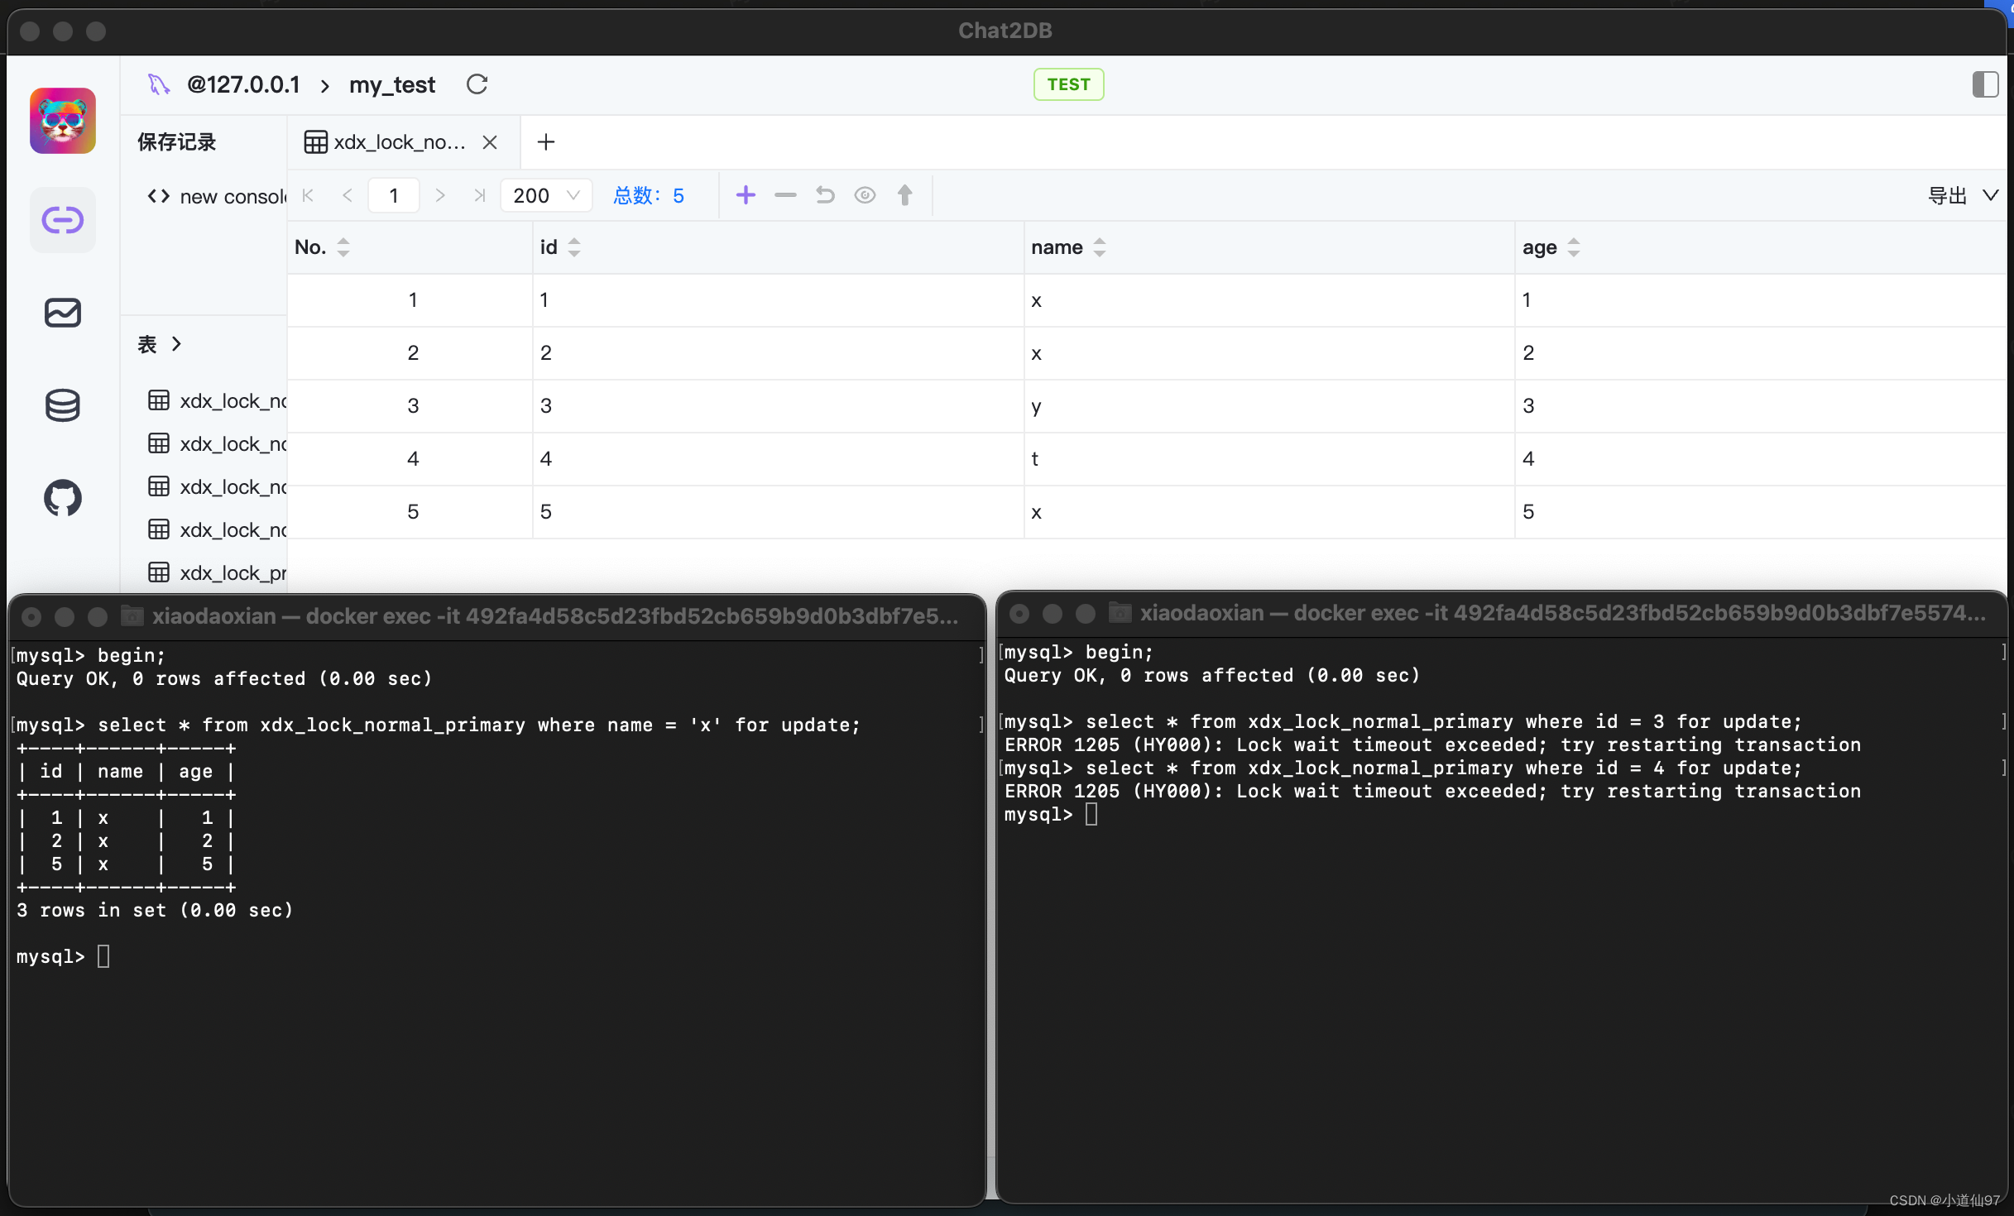Select age cell '5' in row 5
This screenshot has height=1216, width=2014.
1762,512
